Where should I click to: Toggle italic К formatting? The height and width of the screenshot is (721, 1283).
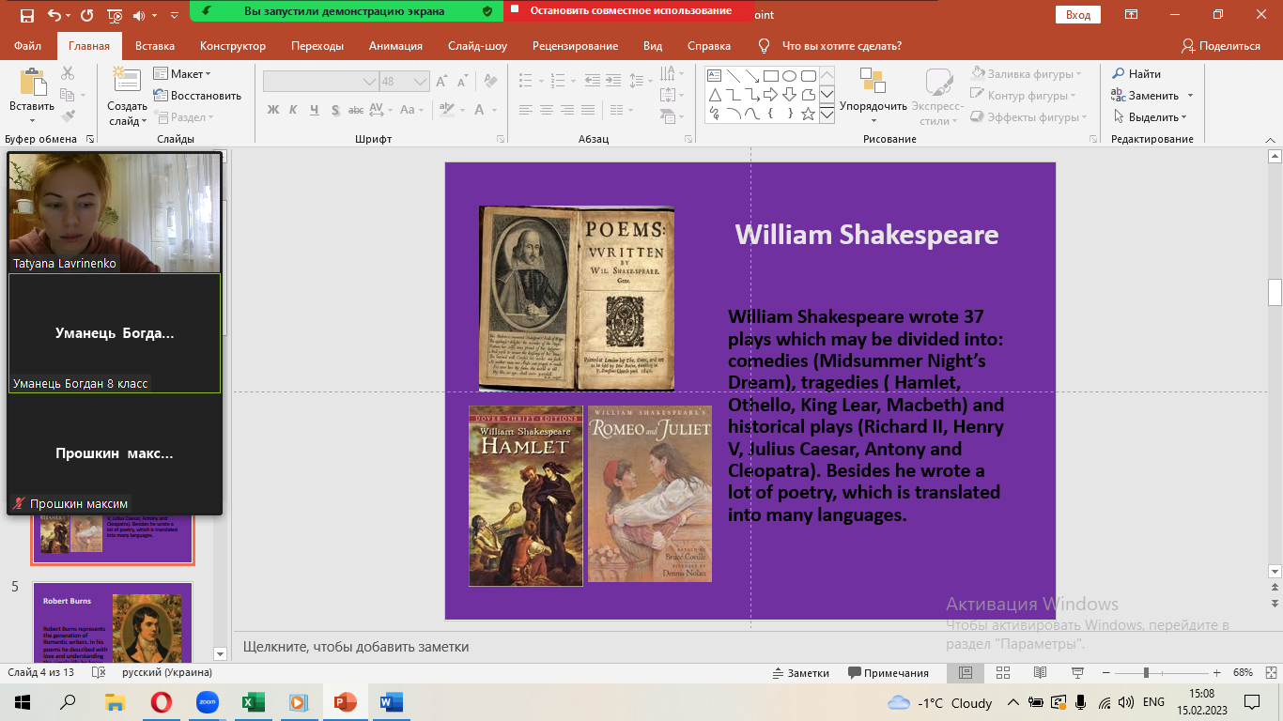[x=294, y=110]
